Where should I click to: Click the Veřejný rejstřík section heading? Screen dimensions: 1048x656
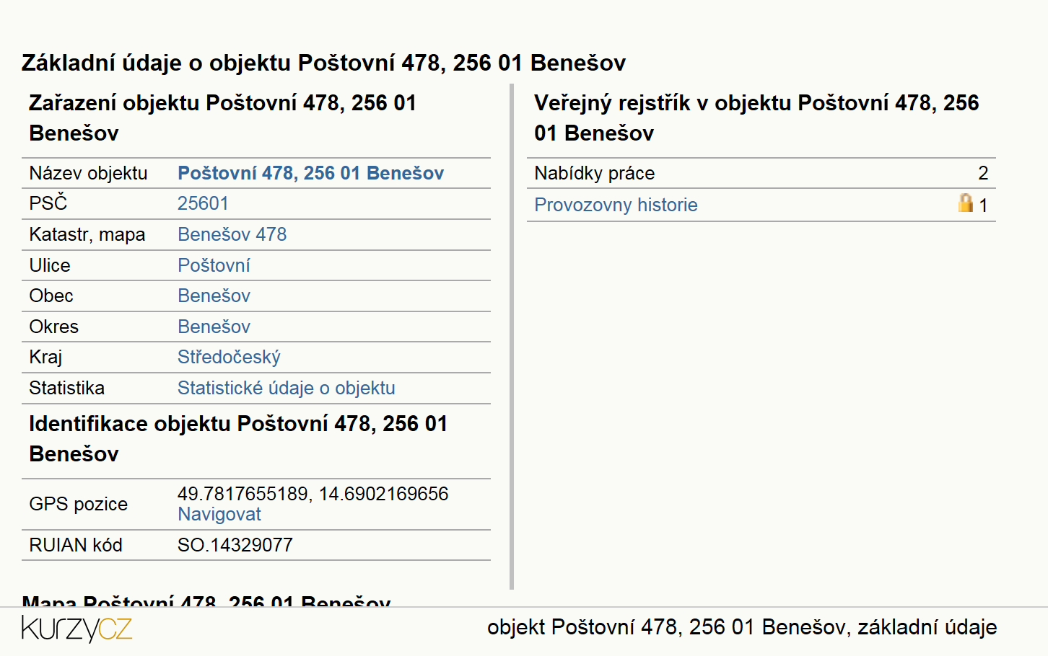point(756,118)
